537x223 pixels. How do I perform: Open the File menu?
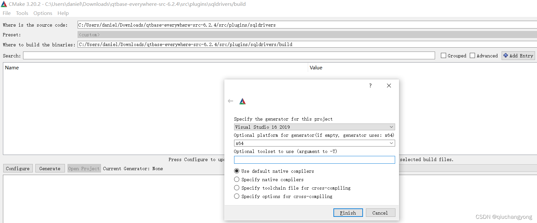pos(6,13)
